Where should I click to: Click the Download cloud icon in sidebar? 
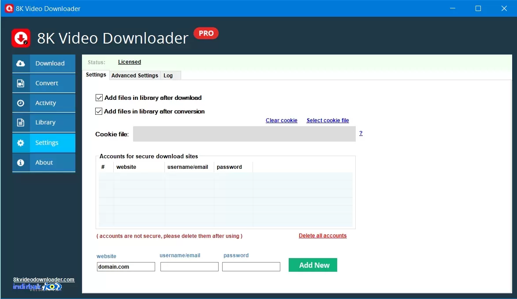21,63
